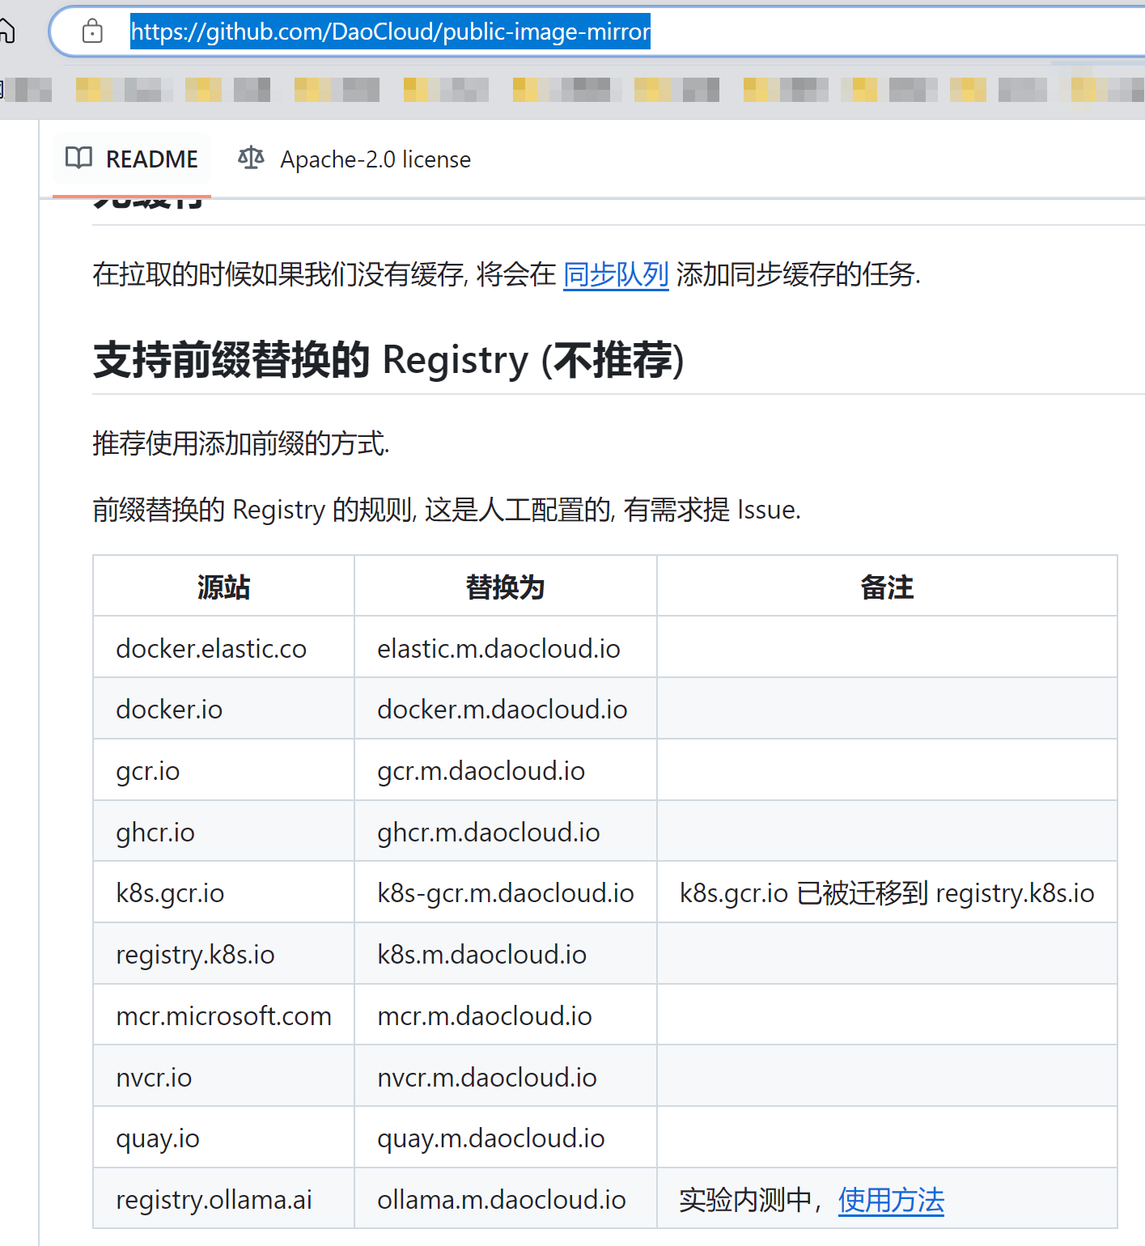Click the README book icon
Viewport: 1145px width, 1246px height.
[x=78, y=158]
